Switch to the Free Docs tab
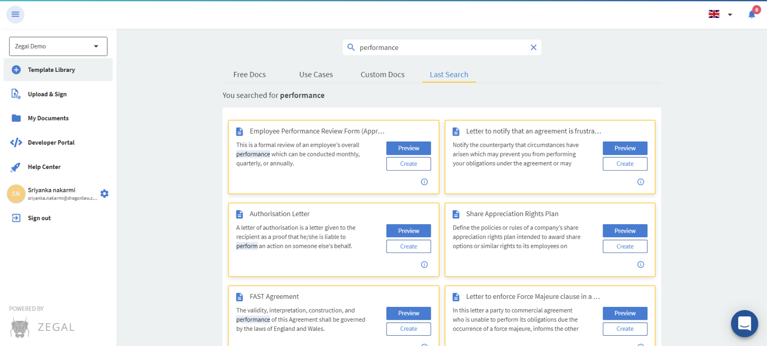This screenshot has width=767, height=346. click(x=249, y=75)
